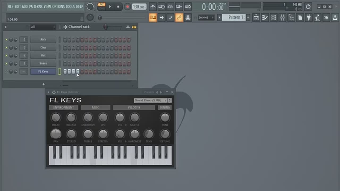This screenshot has height=191, width=340.
Task: Open the Mixer from the toolbar
Action: coord(282,17)
